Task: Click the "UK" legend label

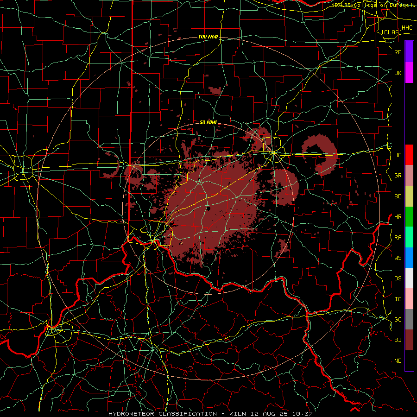Action: click(x=398, y=73)
